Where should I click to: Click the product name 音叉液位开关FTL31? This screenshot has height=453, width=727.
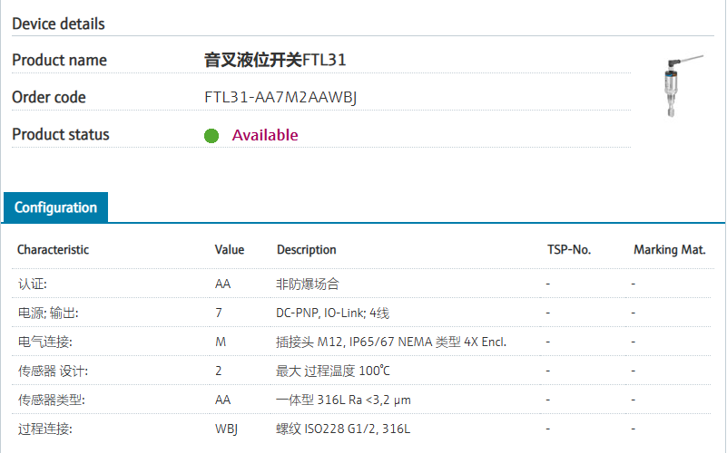tap(275, 61)
